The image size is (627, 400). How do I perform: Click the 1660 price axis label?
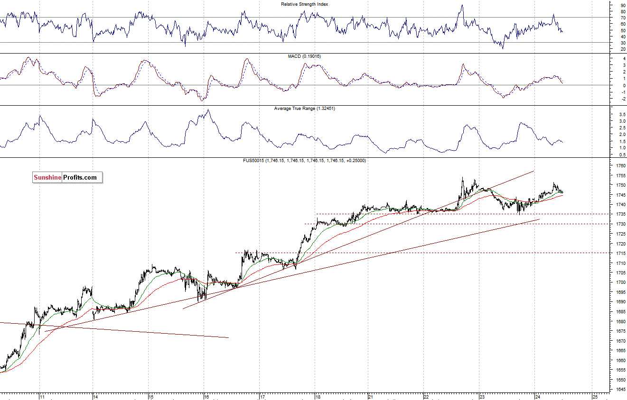[620, 360]
